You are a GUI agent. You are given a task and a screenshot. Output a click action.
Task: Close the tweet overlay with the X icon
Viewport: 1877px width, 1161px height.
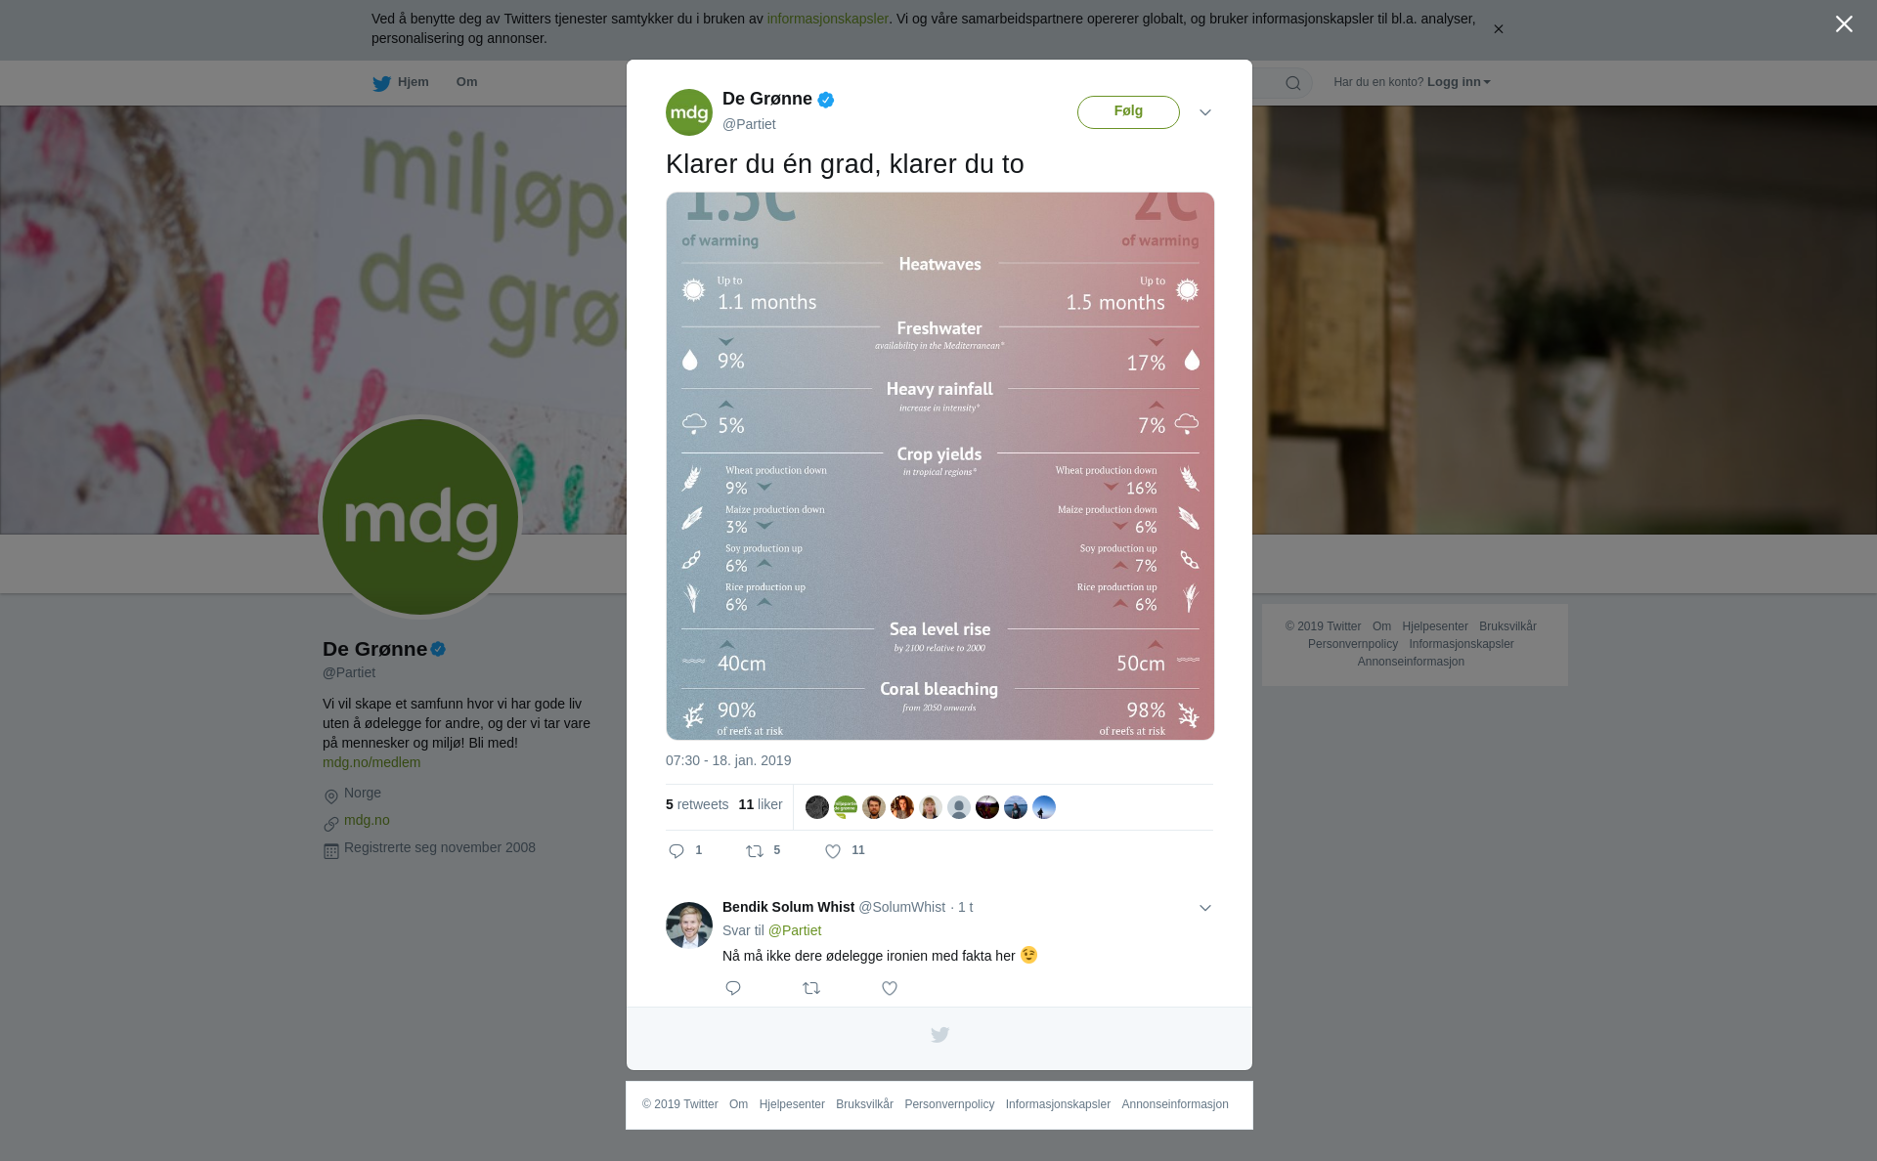[1844, 23]
